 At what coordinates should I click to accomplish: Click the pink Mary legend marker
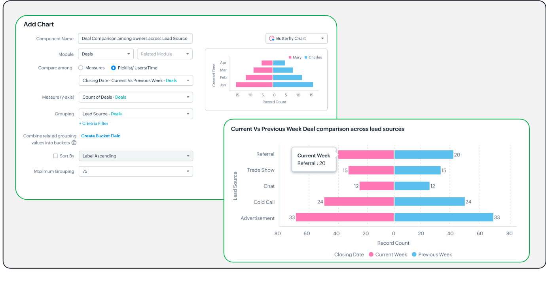(290, 58)
